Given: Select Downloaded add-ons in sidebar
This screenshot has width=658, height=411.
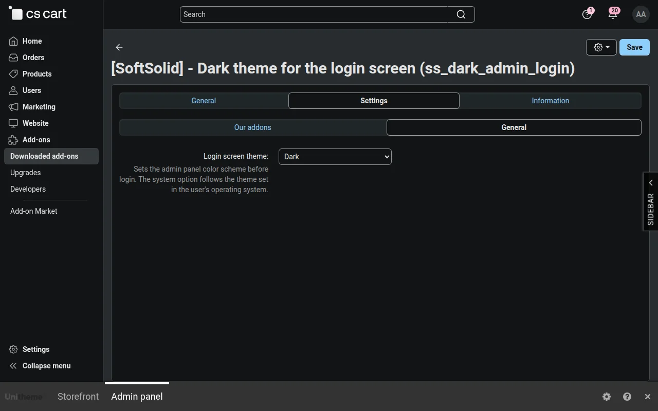Looking at the screenshot, I should 51,156.
